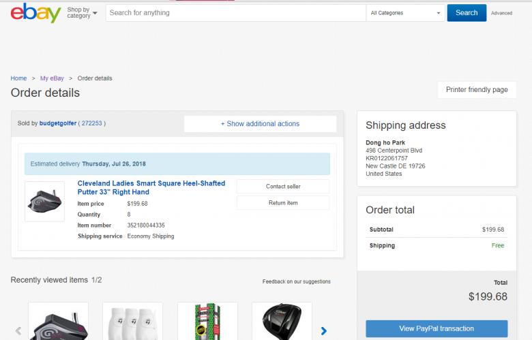The image size is (532, 340).
Task: Open the golf driver thumbnail in recently viewed
Action: tap(282, 322)
